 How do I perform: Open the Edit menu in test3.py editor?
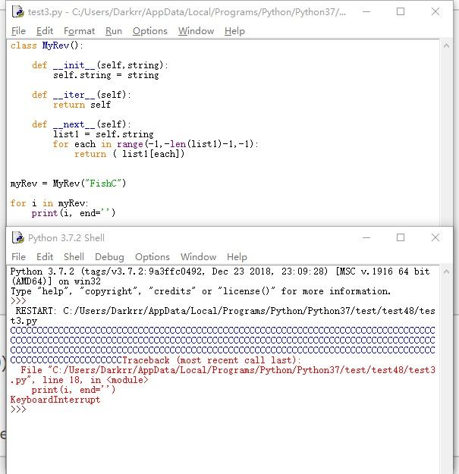click(45, 30)
